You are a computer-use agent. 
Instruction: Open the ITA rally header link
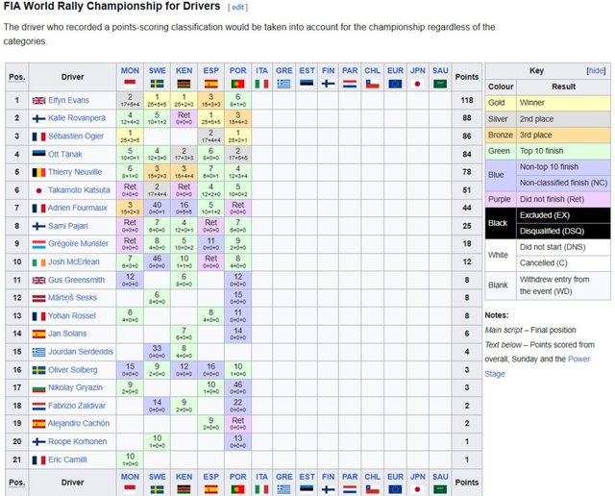(x=261, y=70)
